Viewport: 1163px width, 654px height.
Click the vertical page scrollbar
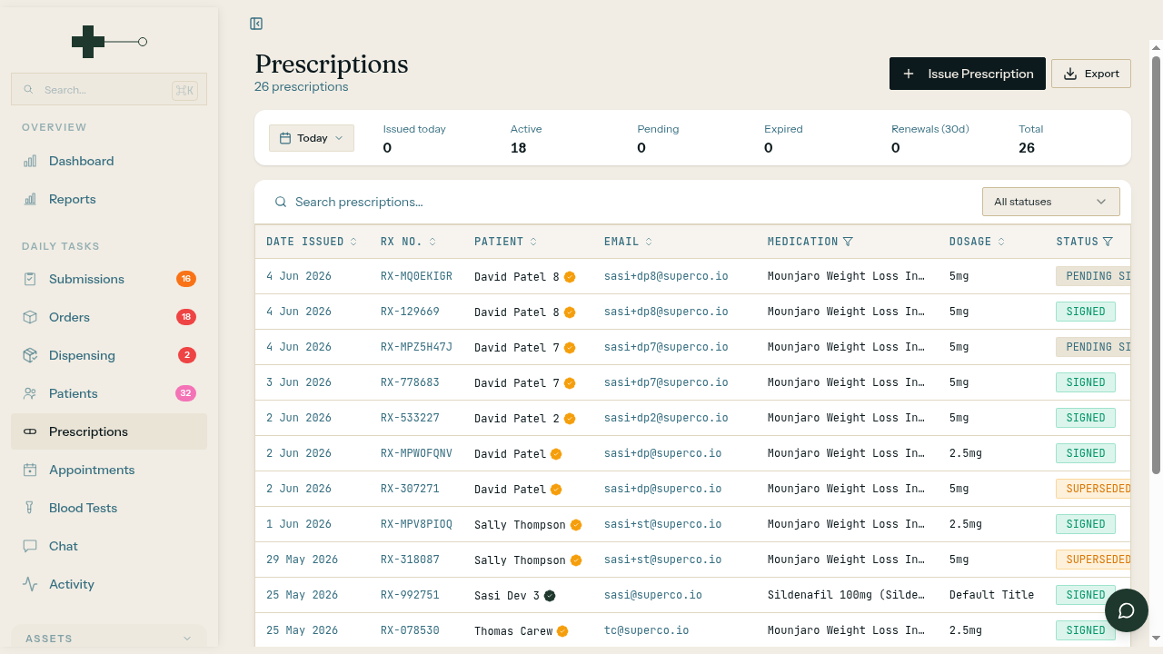(x=1156, y=263)
